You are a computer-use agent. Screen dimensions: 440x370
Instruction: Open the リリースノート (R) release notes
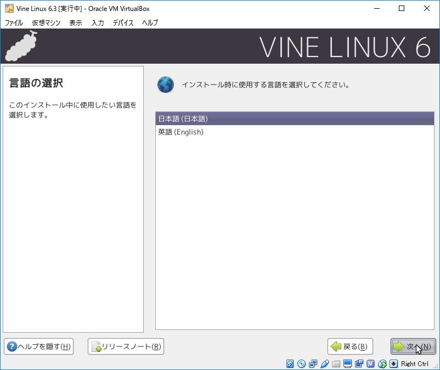126,346
